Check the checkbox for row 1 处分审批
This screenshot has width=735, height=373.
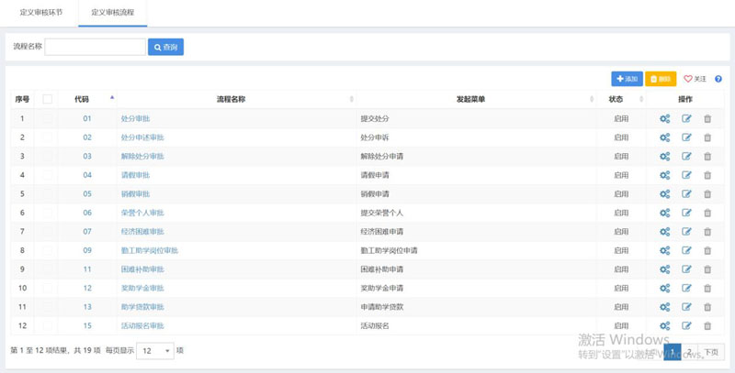48,118
